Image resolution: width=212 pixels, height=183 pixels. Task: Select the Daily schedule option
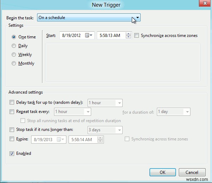coord(14,46)
